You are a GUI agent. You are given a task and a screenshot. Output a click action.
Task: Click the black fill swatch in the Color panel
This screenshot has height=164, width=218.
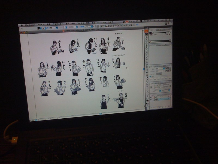pyautogui.click(x=151, y=34)
